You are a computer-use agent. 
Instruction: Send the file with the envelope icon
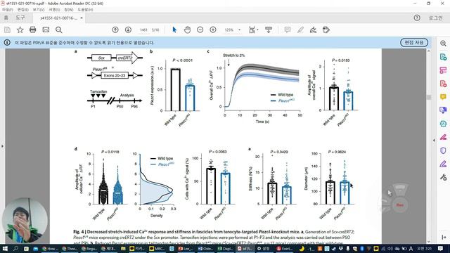[x=46, y=30]
